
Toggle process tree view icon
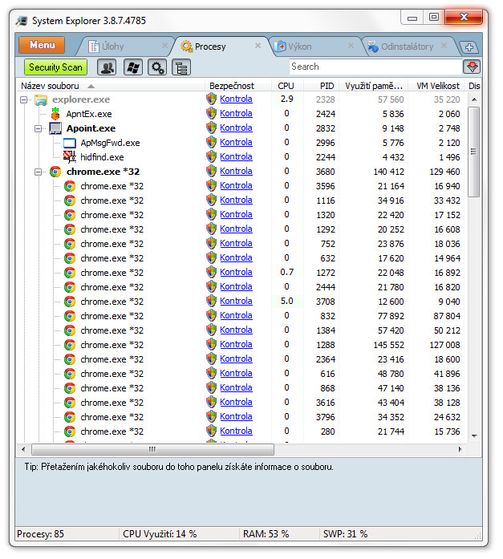[x=181, y=67]
